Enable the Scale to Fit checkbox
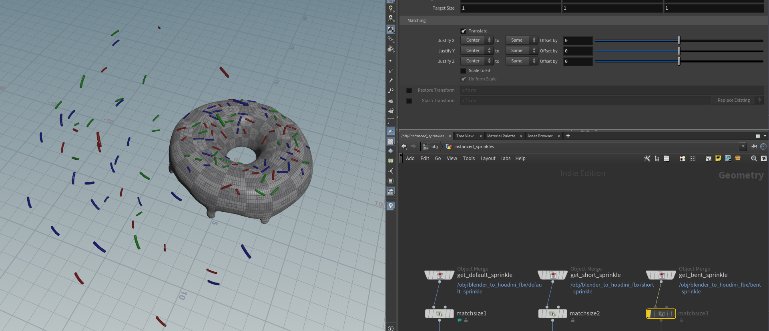The width and height of the screenshot is (769, 331). click(x=464, y=71)
